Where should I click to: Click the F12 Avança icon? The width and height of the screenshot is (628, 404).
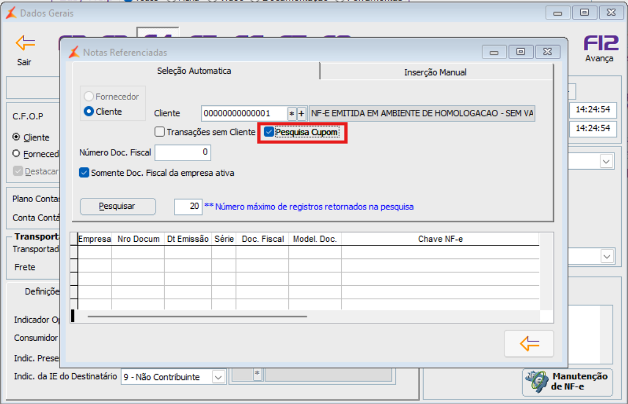pos(601,43)
